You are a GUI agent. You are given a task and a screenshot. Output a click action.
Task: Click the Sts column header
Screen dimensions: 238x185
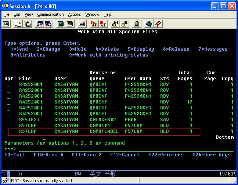click(165, 79)
